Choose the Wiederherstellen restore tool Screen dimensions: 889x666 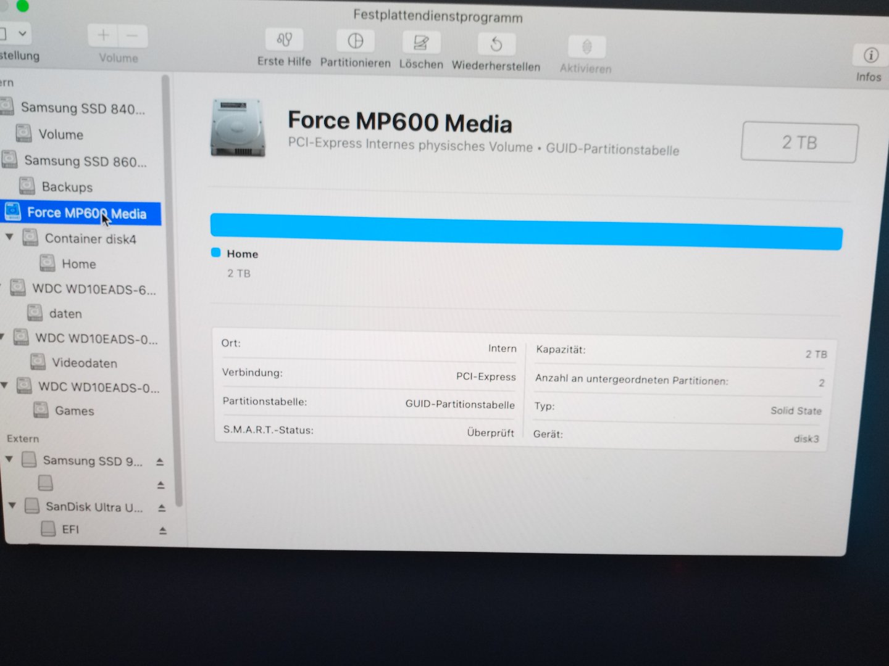(496, 45)
